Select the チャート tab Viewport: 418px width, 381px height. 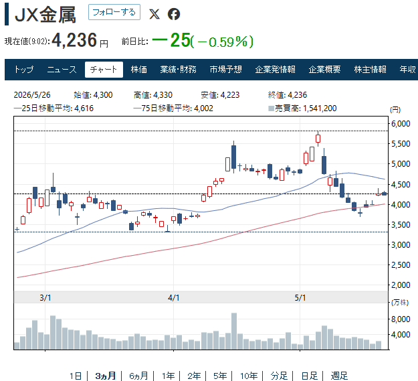pos(104,70)
